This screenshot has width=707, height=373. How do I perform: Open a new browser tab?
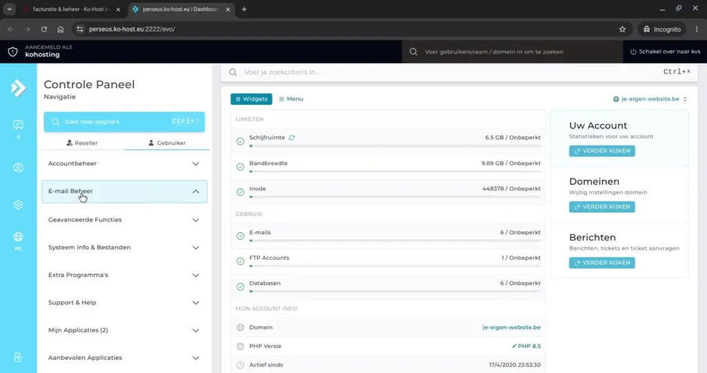244,9
